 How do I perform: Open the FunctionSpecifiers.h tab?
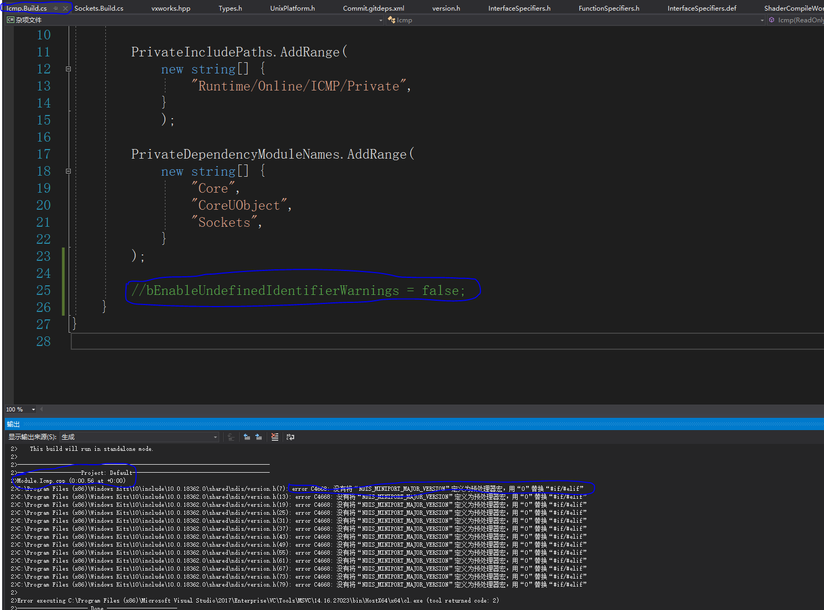click(x=609, y=9)
